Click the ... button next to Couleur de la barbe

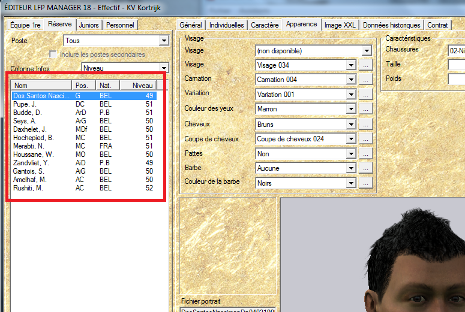365,183
